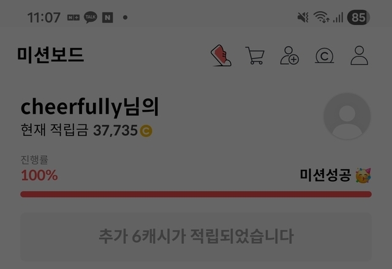Tap the 100% progress rate value

[39, 175]
